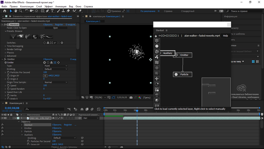This screenshot has height=149, width=264.
Task: Add the Material sphere node in Stardust
Action: tap(157, 100)
